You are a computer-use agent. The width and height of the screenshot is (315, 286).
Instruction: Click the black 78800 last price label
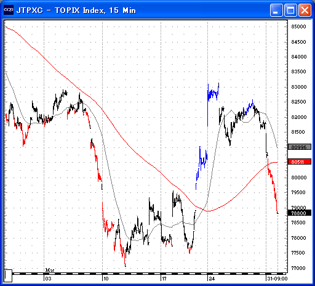click(300, 213)
